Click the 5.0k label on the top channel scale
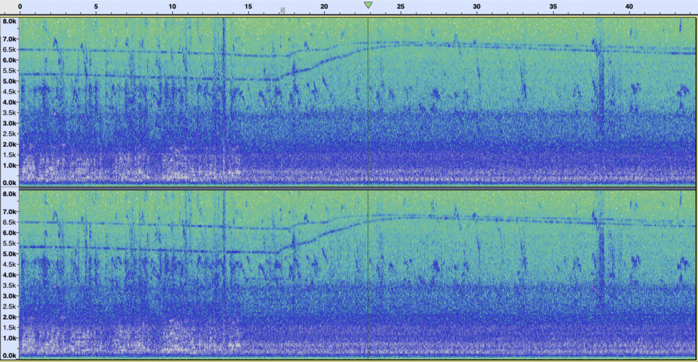Screen dimensions: 698x362 click(x=9, y=81)
